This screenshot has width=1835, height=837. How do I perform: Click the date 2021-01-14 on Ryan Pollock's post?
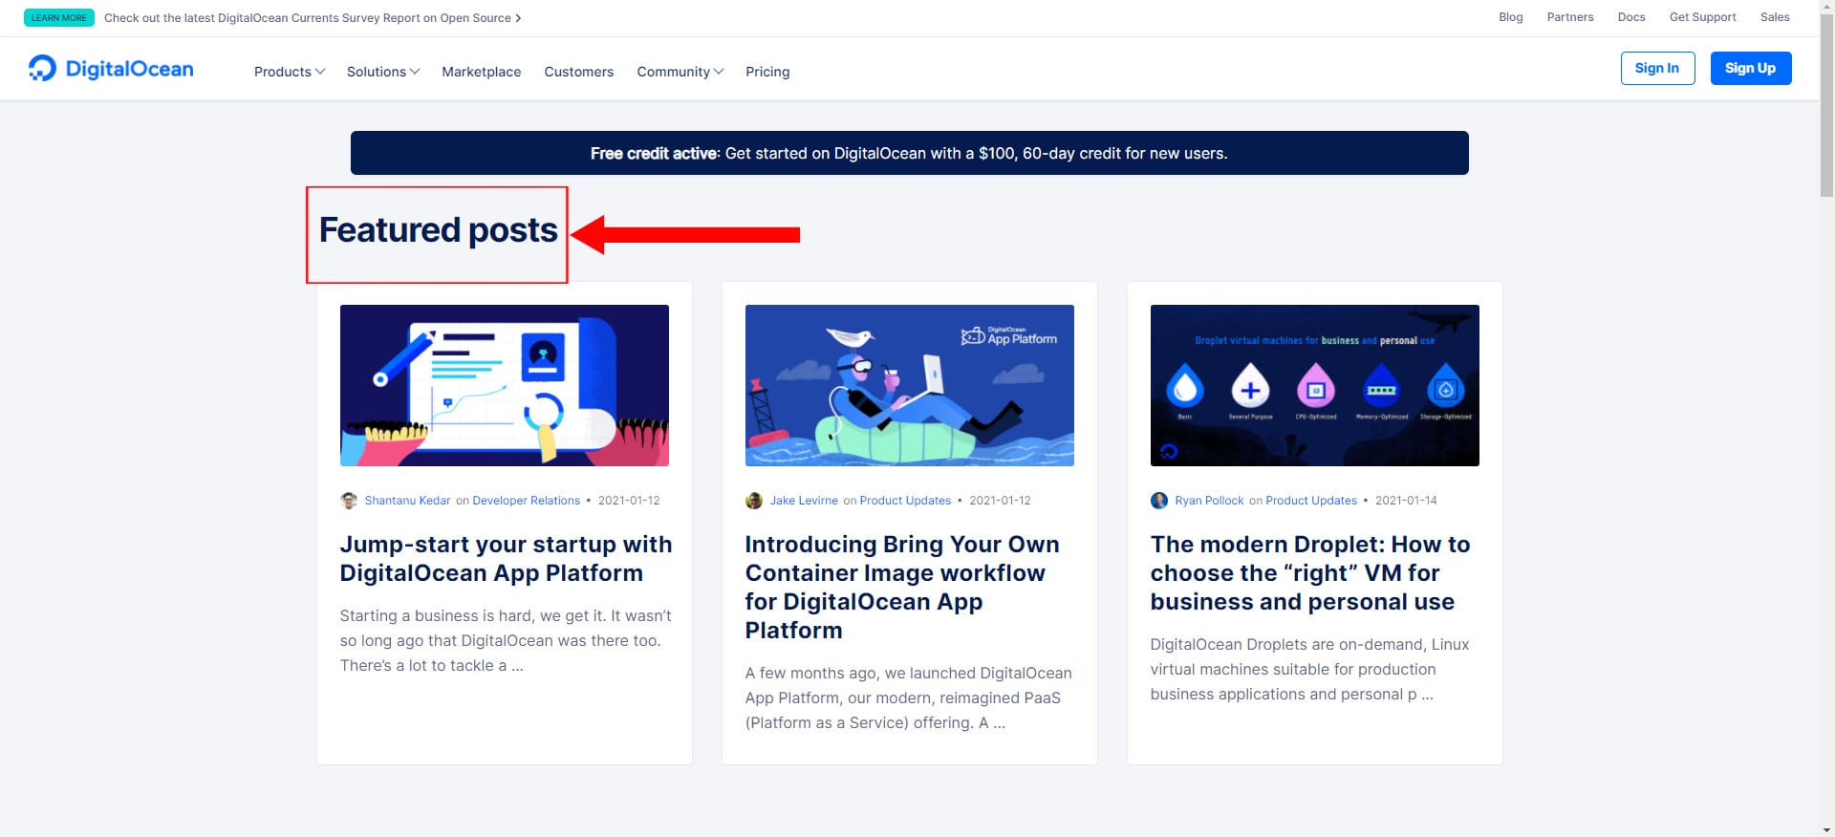tap(1406, 501)
